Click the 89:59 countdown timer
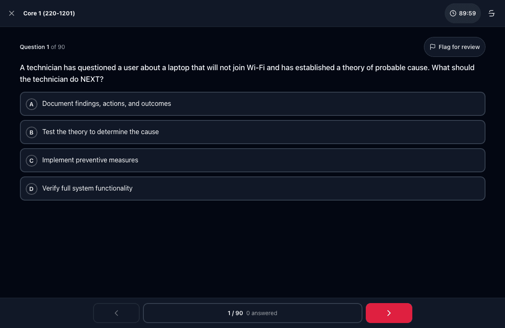This screenshot has height=328, width=505. (463, 13)
